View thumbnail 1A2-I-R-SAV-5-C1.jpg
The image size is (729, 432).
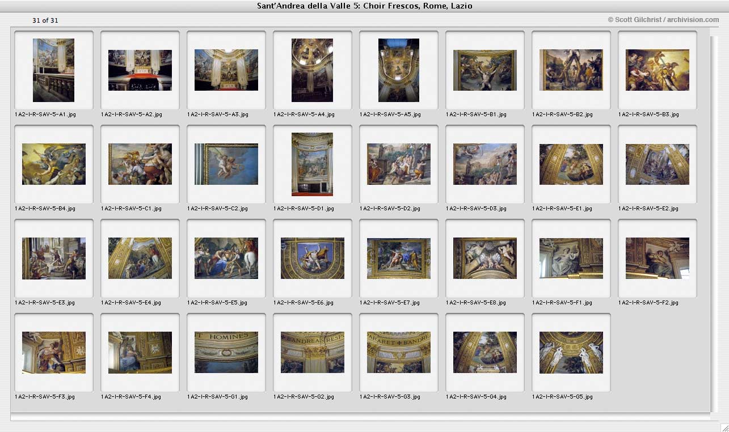click(x=140, y=164)
